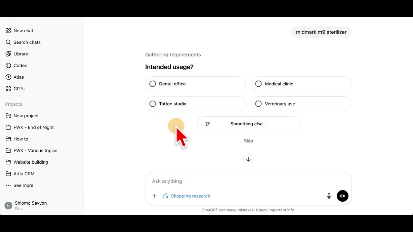Click the Atlas compass icon

point(8,77)
